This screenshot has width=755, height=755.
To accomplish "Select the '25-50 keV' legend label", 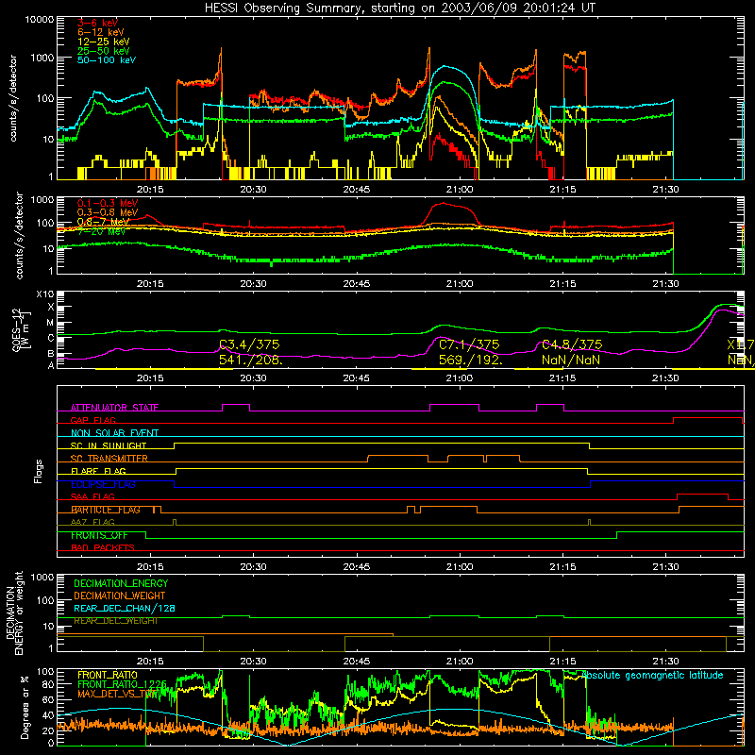I will (x=104, y=51).
